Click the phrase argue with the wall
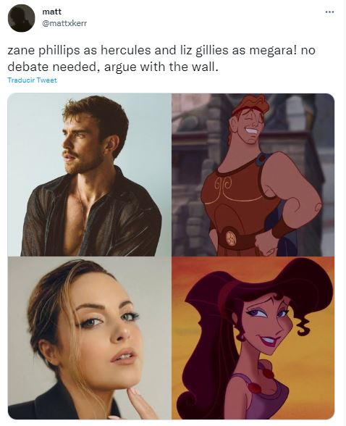 pos(161,67)
